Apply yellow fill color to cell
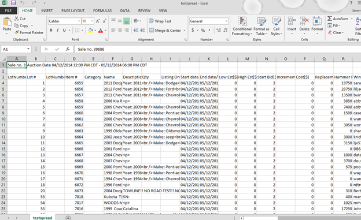Image resolution: width=361 pixels, height=220 pixels. click(90, 30)
